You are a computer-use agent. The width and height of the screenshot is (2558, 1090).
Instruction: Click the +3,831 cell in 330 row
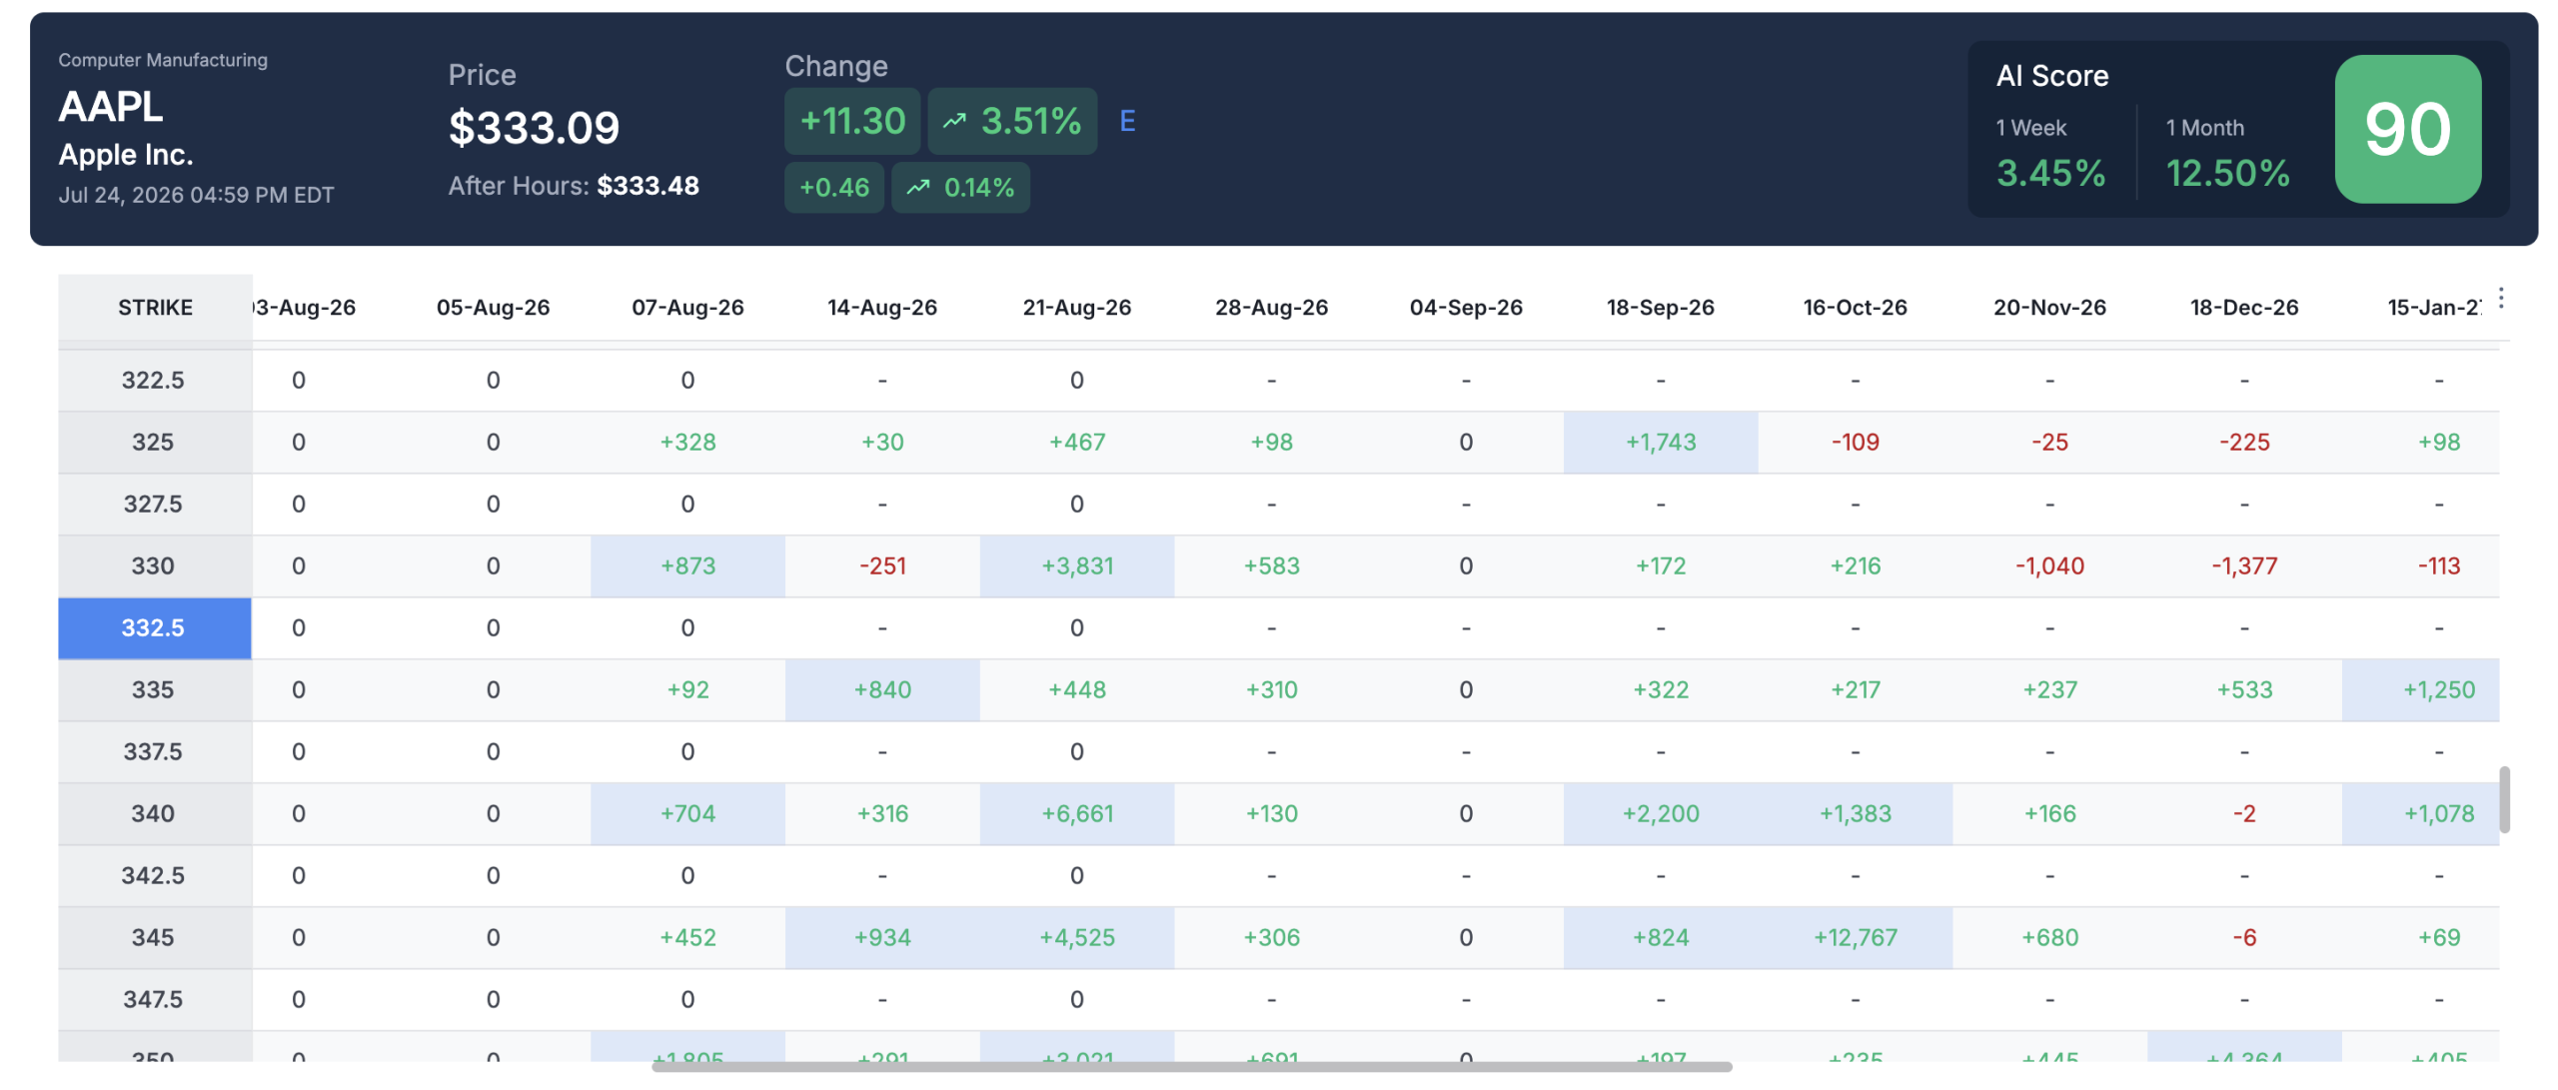pyautogui.click(x=1076, y=565)
